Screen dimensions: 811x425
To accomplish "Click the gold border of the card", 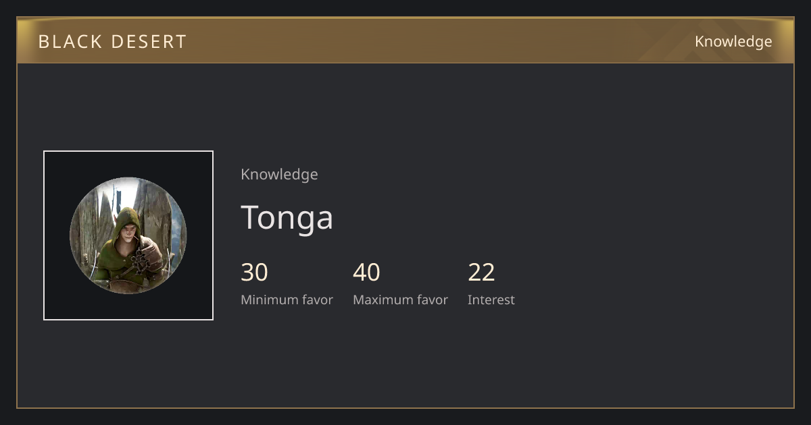I will click(405, 407).
